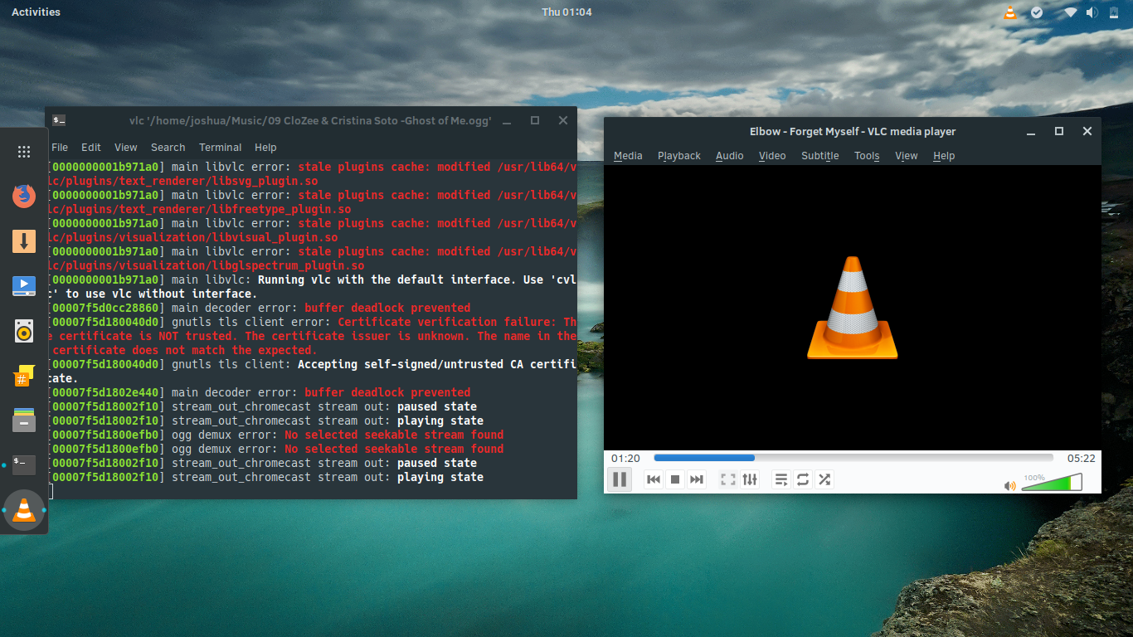
Task: Open the VLC View menu
Action: coord(907,156)
